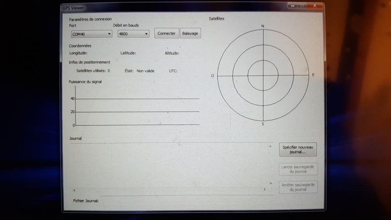Click the 'Fichier Journal:' label
Screen dimensions: 391x220
click(86, 201)
